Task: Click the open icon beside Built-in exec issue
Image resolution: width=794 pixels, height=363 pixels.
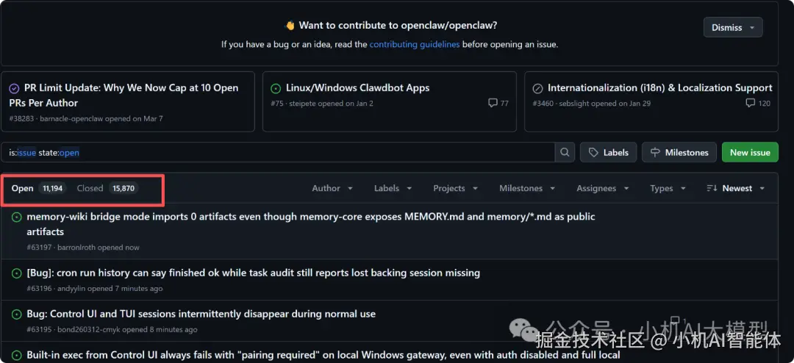Action: 16,356
